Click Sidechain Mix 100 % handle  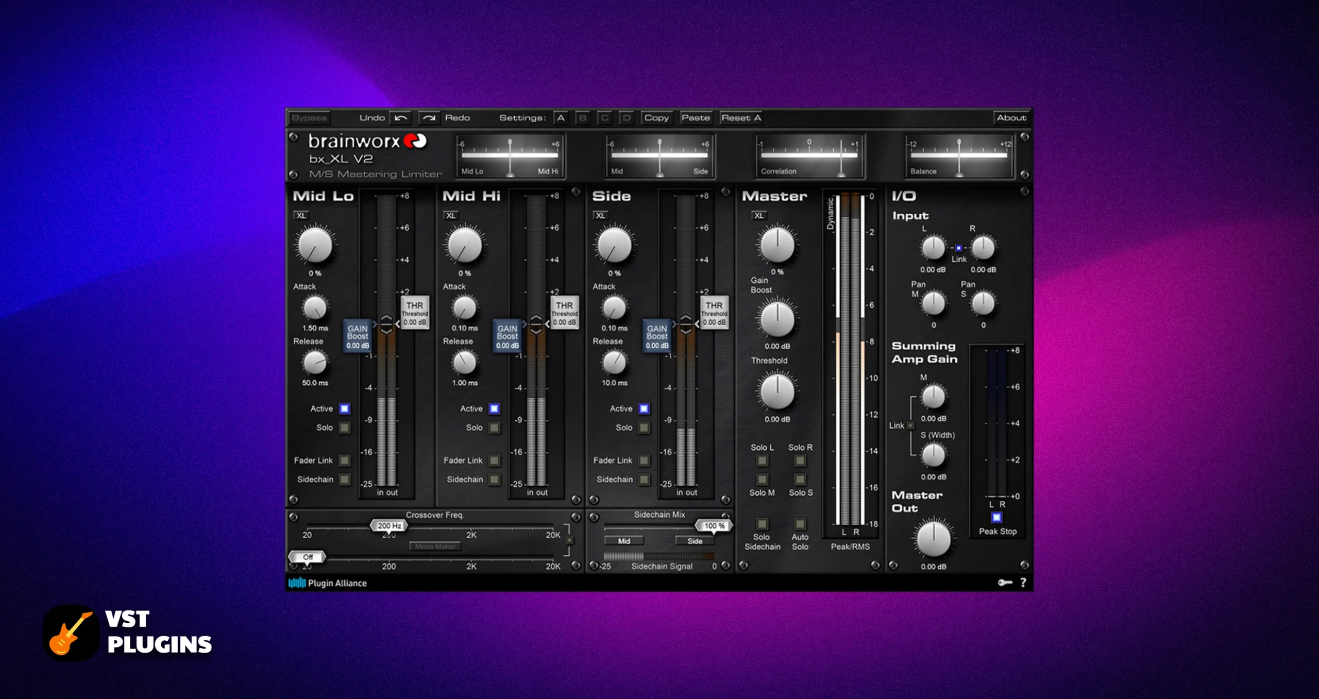click(x=714, y=526)
